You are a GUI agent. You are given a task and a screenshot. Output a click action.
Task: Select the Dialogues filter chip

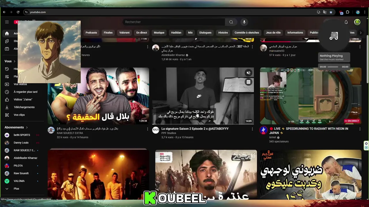205,32
